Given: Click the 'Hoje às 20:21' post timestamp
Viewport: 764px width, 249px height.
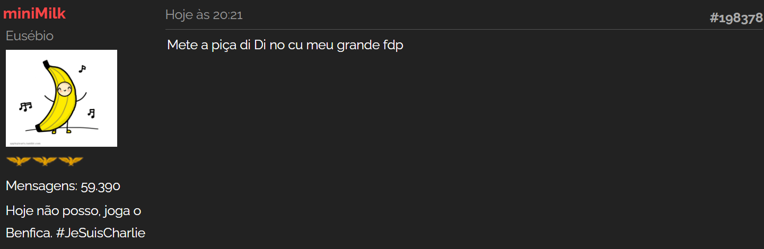Looking at the screenshot, I should [204, 15].
